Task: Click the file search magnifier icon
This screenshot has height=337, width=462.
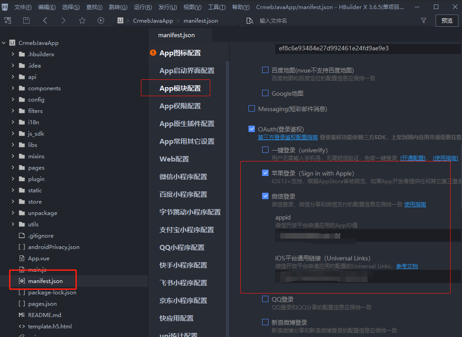Action: pyautogui.click(x=250, y=20)
